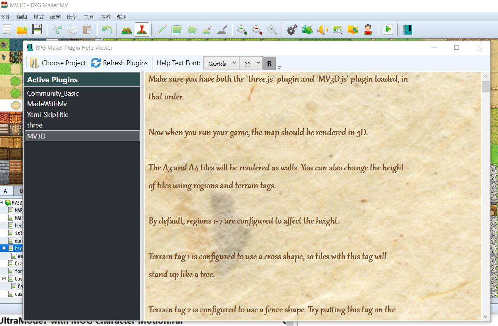Viewport: 498px width, 326px height.
Task: Click the Plugin Help Viewer notebook toolbar icon
Action: pos(407,30)
